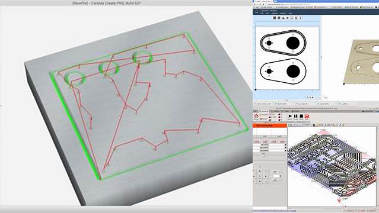Select the Text tool (T) in Easel
379x213 pixels.
click(300, 18)
